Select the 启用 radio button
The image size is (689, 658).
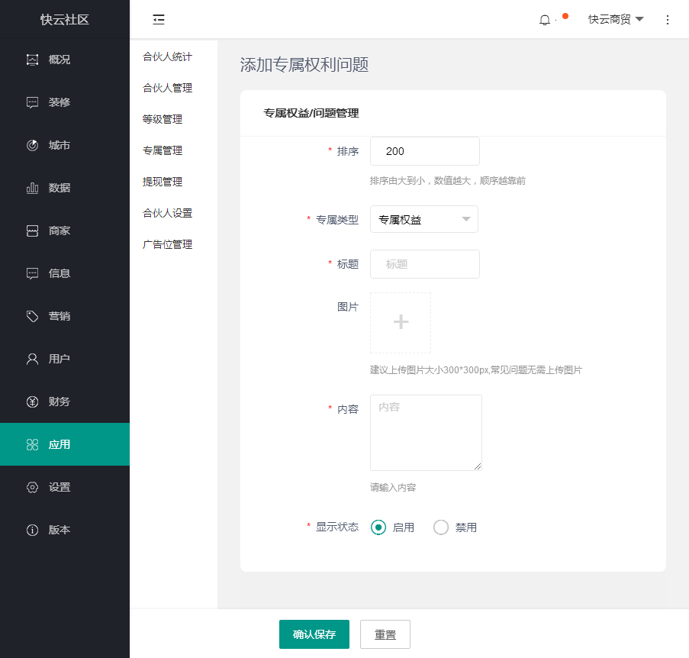click(x=378, y=527)
